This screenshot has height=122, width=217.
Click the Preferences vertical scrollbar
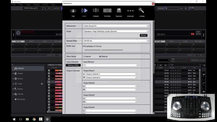(x=154, y=48)
